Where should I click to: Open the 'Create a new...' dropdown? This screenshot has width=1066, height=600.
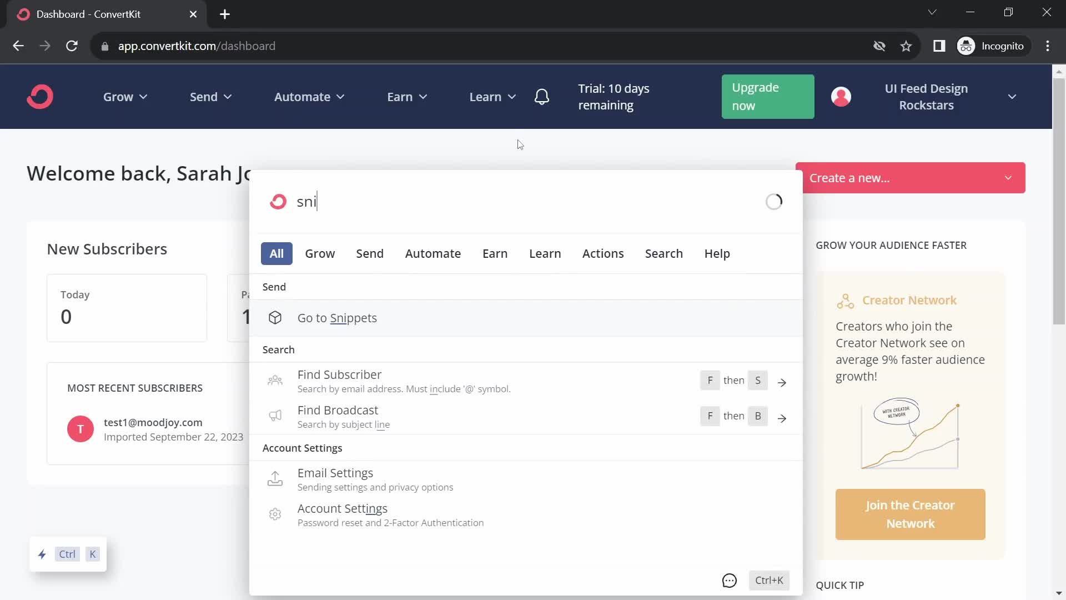tap(910, 178)
